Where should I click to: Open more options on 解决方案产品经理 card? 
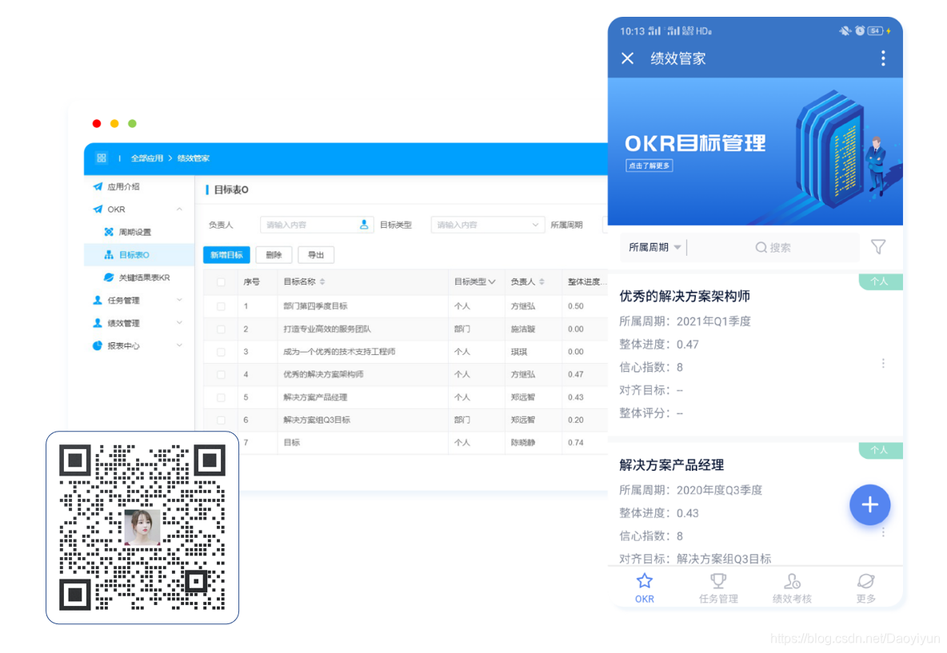pos(883,532)
